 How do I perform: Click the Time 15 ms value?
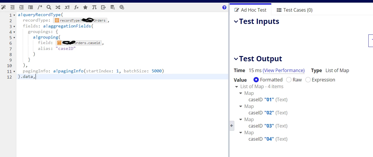click(255, 70)
